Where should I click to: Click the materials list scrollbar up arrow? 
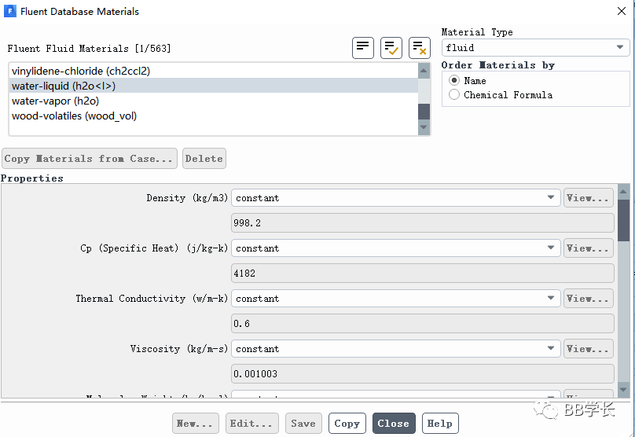click(424, 71)
